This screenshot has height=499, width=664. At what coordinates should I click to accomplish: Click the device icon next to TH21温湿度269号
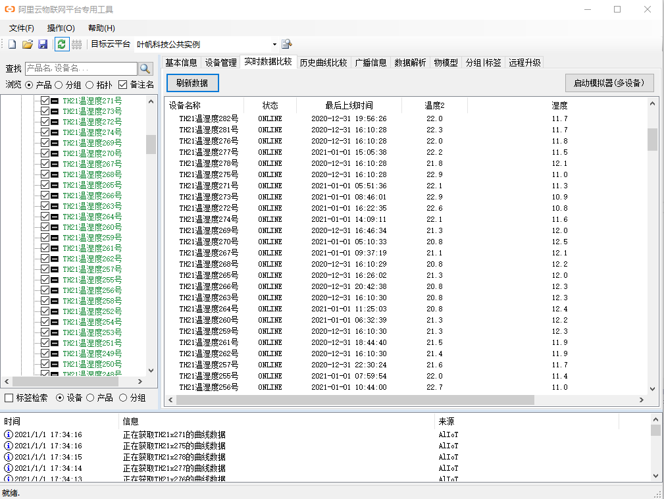click(x=55, y=143)
